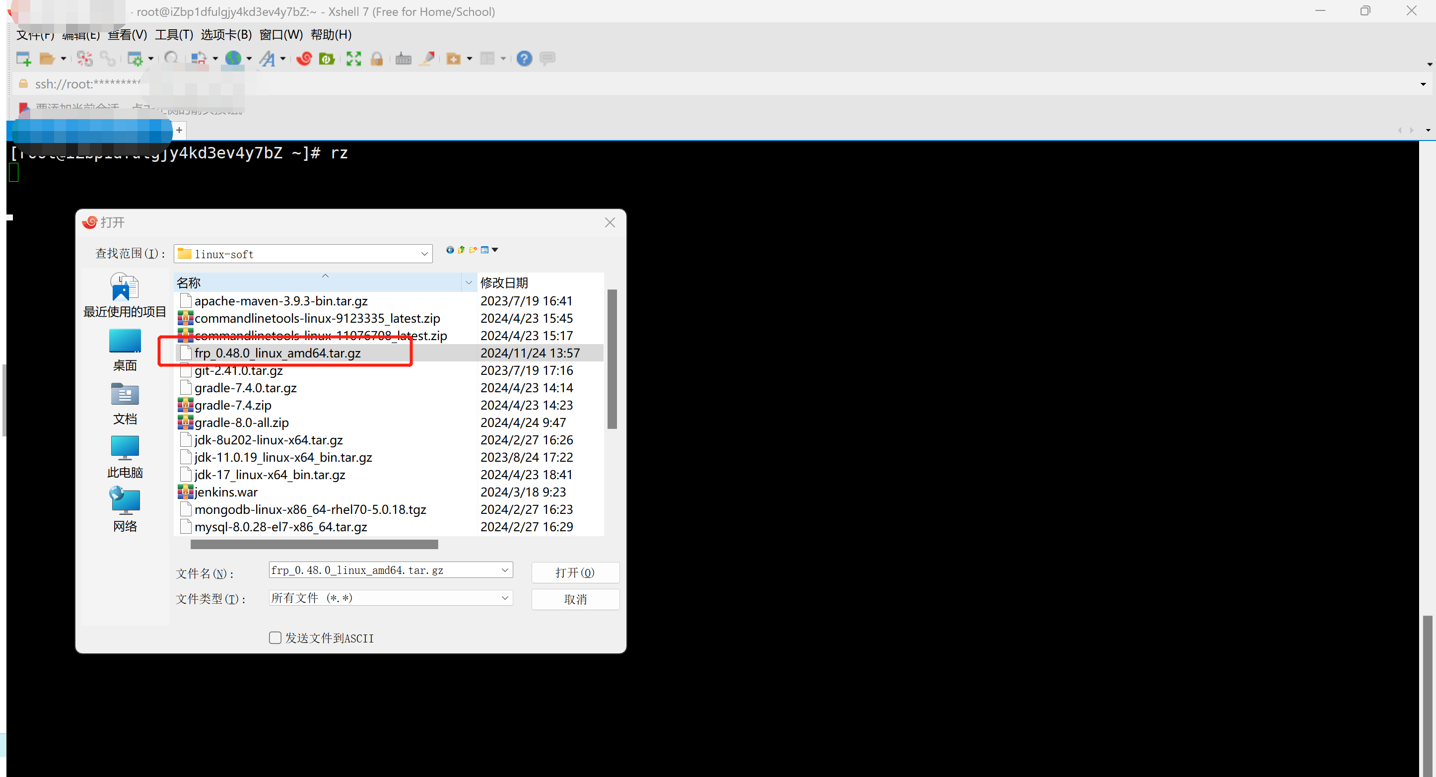Click the file list vertical scrollbar
The height and width of the screenshot is (777, 1436).
click(612, 359)
